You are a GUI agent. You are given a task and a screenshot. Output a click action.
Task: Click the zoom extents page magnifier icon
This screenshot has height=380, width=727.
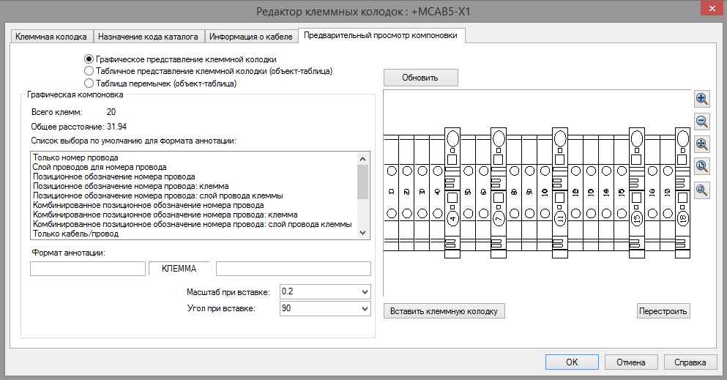point(702,167)
